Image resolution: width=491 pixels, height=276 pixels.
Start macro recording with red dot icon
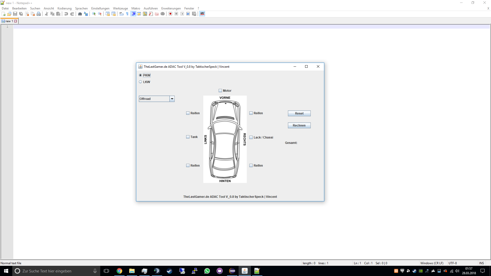(x=170, y=14)
